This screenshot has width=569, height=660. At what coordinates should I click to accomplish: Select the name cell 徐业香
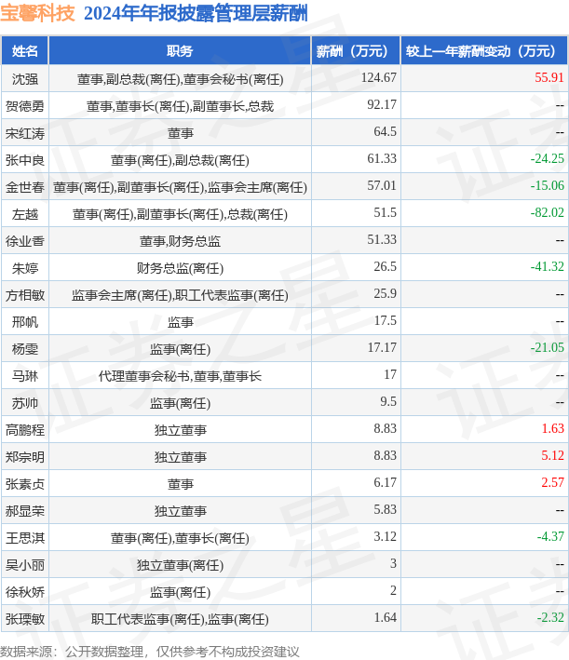(x=25, y=241)
